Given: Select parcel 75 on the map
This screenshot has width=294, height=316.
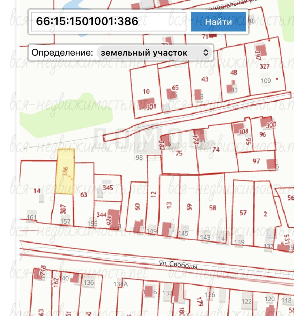Looking at the screenshot, I should click(x=179, y=153).
